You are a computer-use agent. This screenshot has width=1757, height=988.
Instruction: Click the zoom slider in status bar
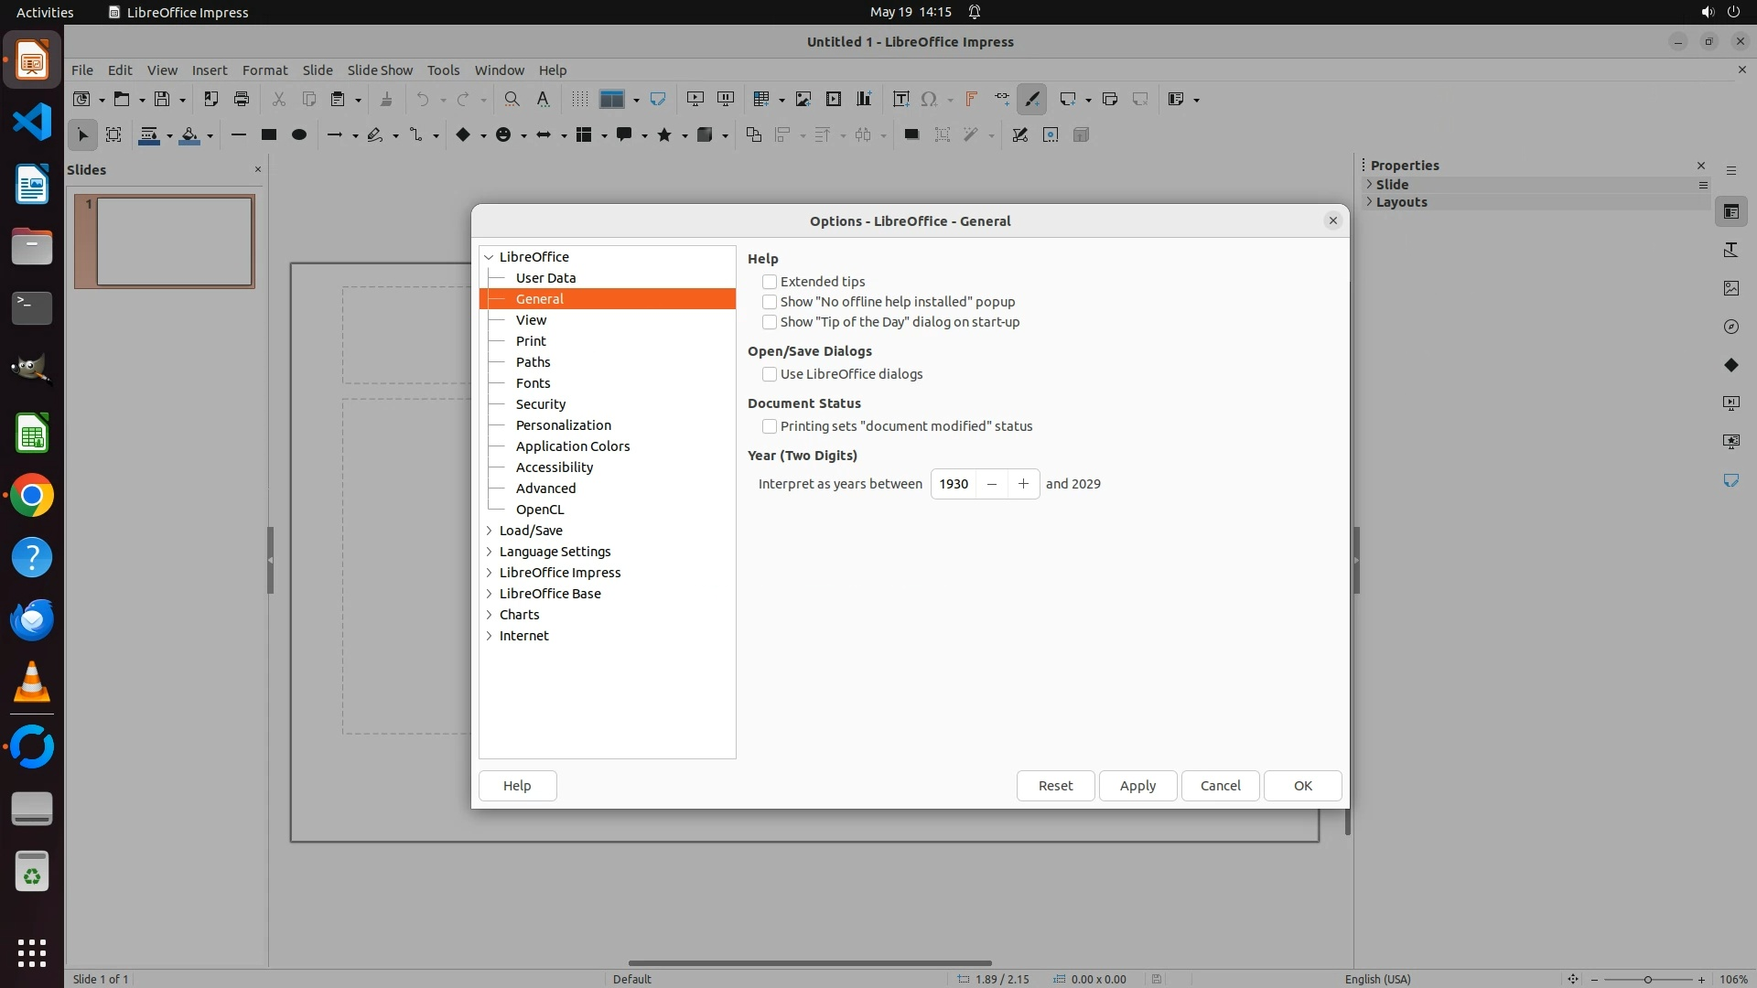pyautogui.click(x=1647, y=979)
